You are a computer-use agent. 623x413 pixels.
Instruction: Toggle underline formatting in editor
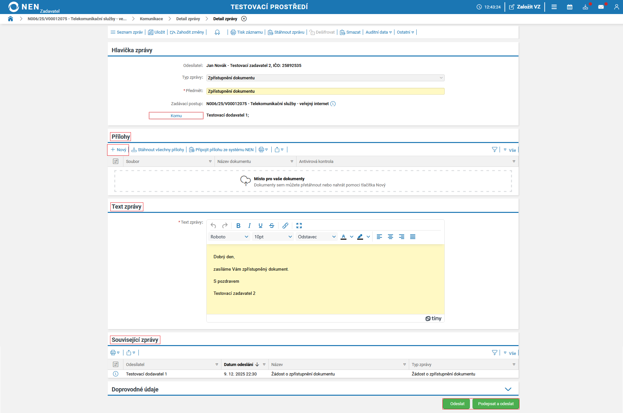260,226
